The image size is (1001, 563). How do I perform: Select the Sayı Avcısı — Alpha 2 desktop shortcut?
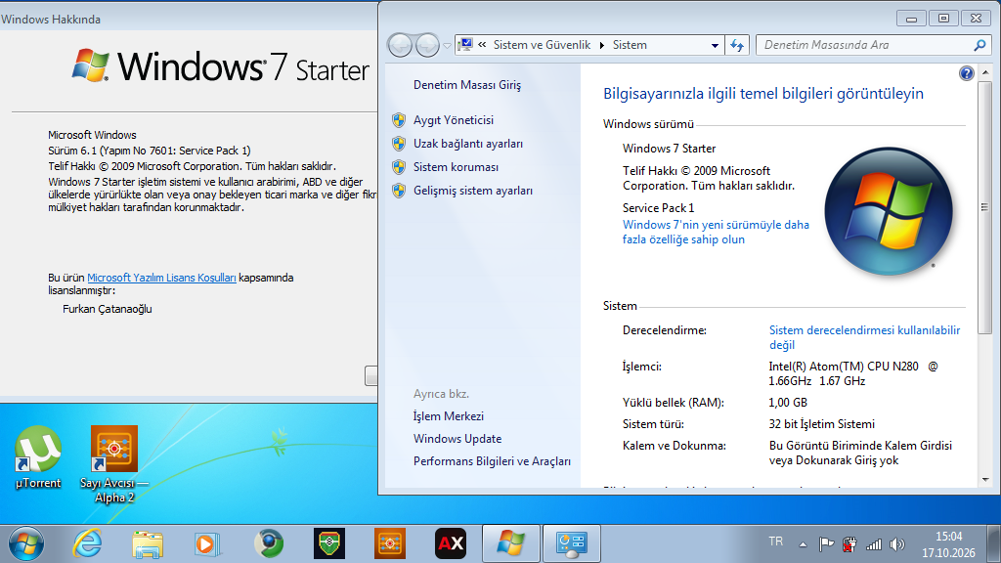114,464
